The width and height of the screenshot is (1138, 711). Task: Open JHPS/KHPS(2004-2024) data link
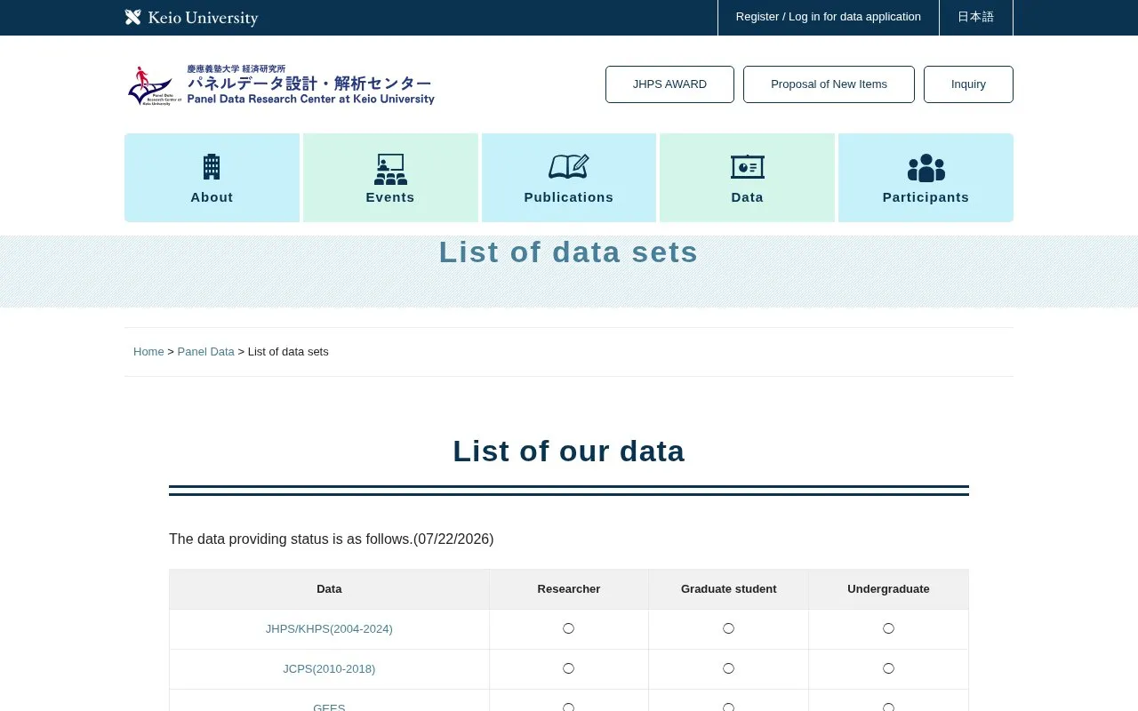pos(329,629)
